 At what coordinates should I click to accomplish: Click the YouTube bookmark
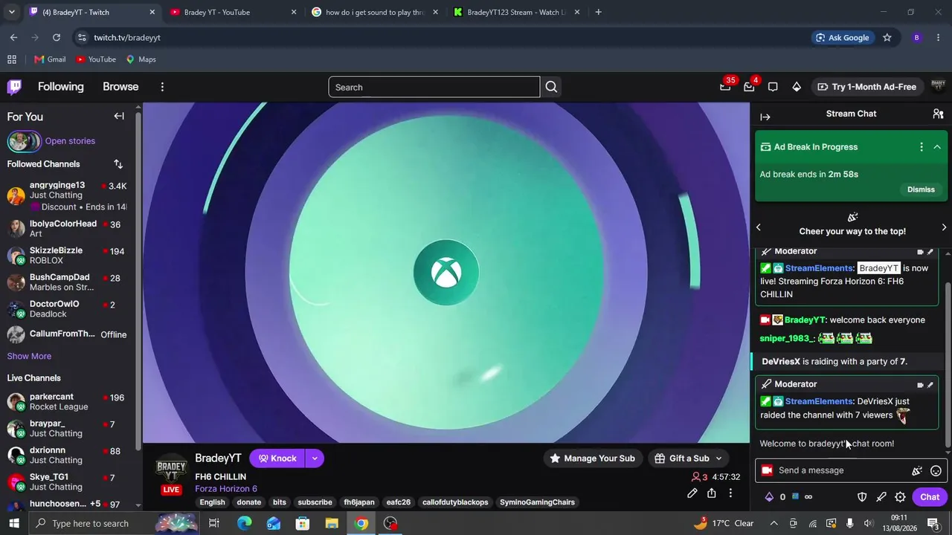[x=96, y=59]
